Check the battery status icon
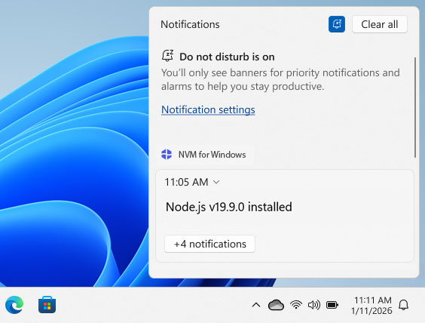This screenshot has width=425, height=323. point(332,305)
